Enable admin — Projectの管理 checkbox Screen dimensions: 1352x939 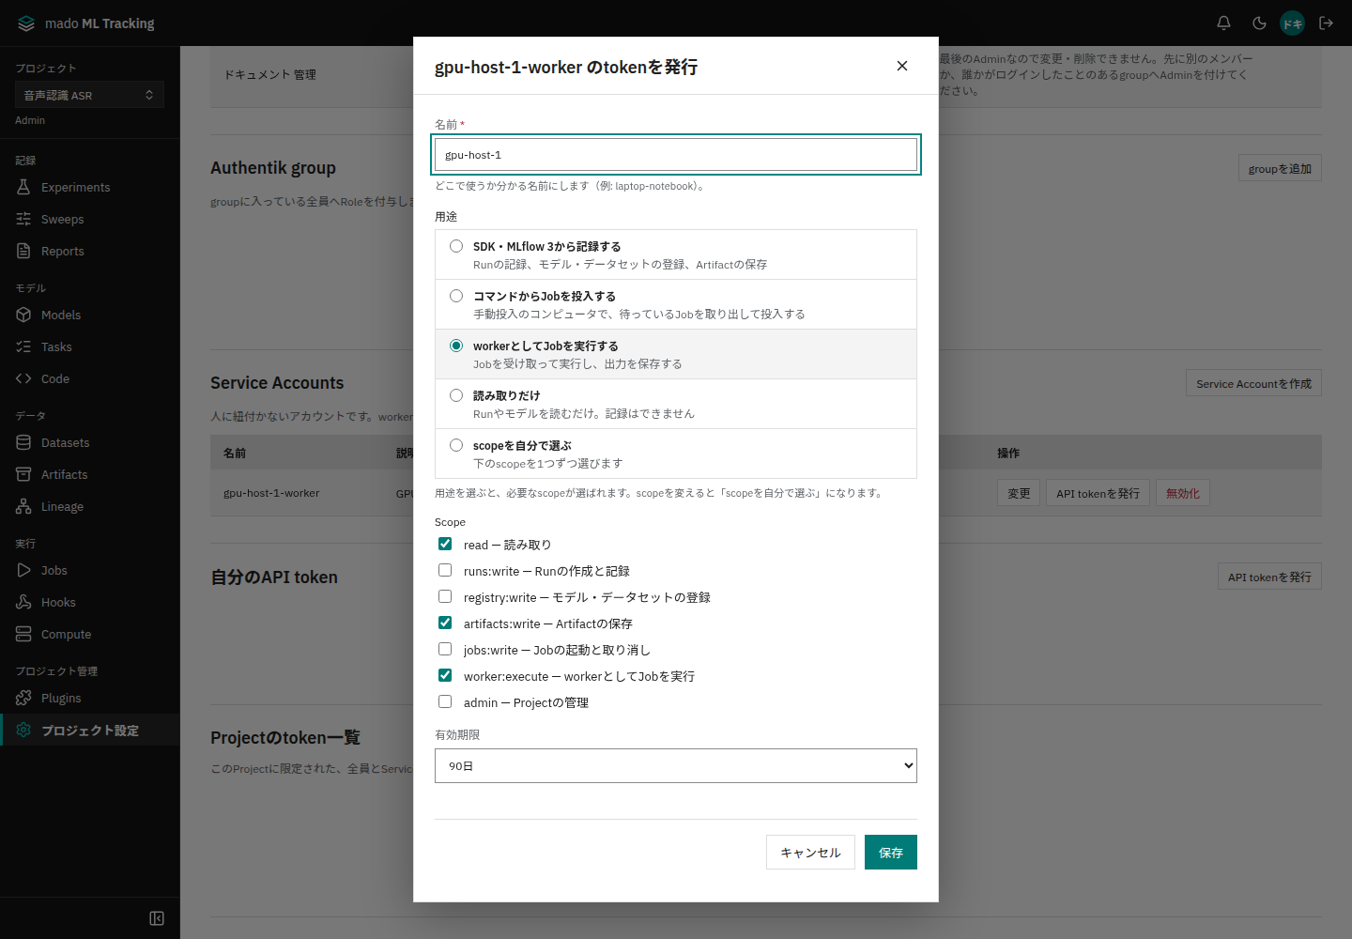click(x=445, y=701)
